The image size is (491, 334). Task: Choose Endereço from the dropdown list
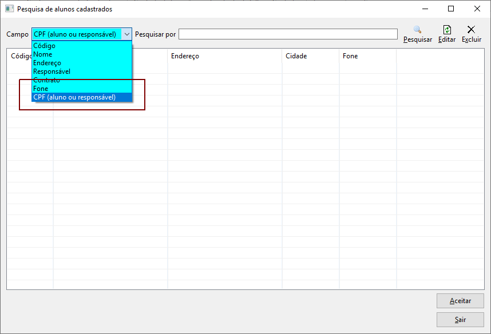pos(82,63)
